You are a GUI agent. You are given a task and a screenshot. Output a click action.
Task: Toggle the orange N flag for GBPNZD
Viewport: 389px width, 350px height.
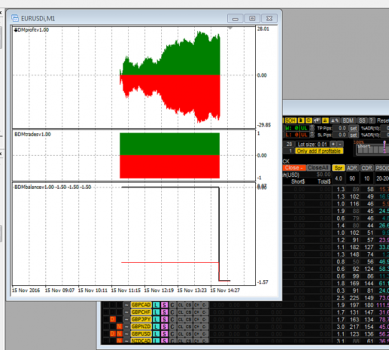120,326
